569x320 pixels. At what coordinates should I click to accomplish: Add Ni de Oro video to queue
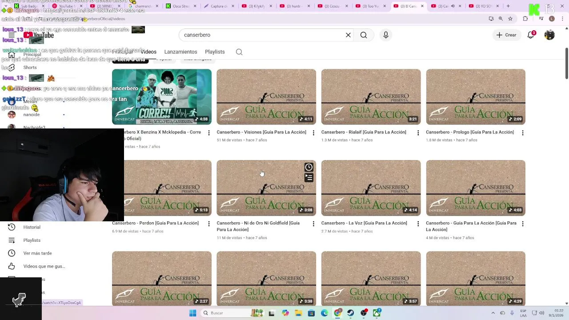[x=309, y=178]
